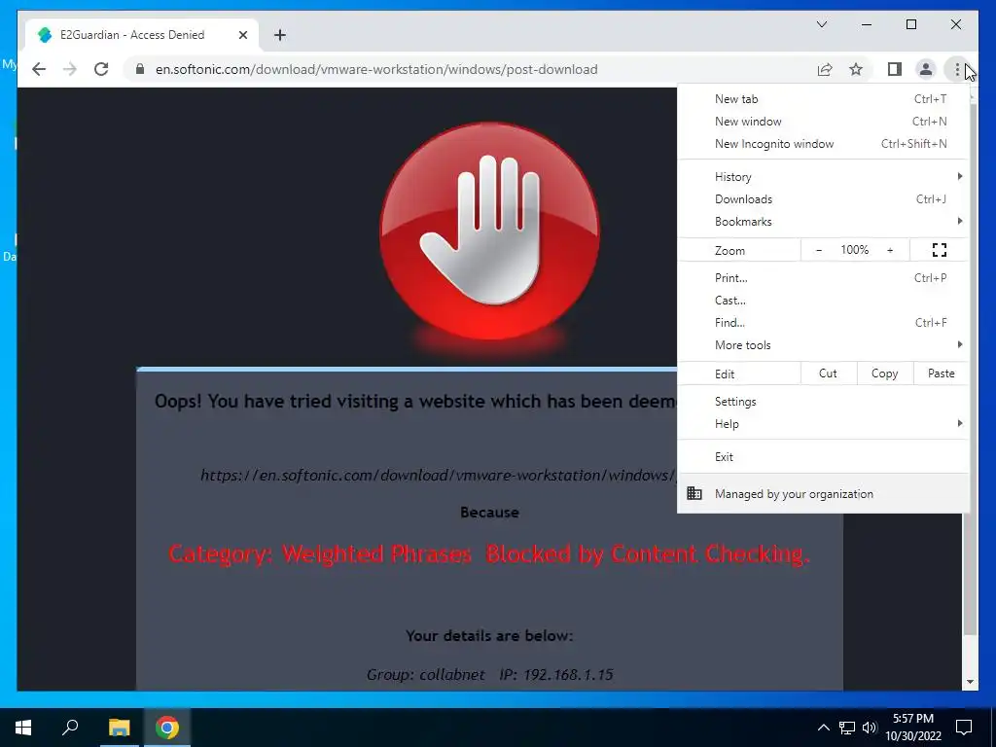Open Chrome Settings
This screenshot has height=747, width=996.
(x=823, y=402)
